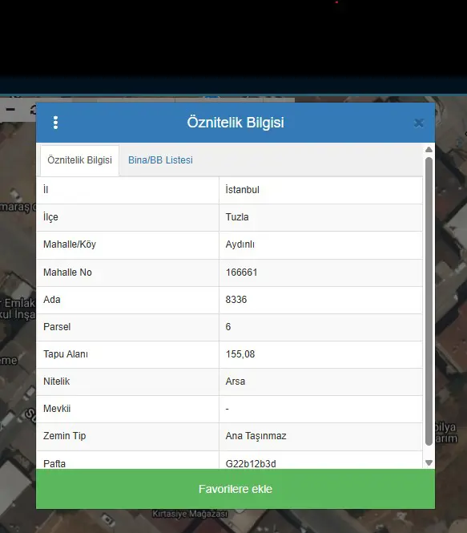This screenshot has width=467, height=533.
Task: Click the Parsel value 6
Action: click(x=228, y=327)
